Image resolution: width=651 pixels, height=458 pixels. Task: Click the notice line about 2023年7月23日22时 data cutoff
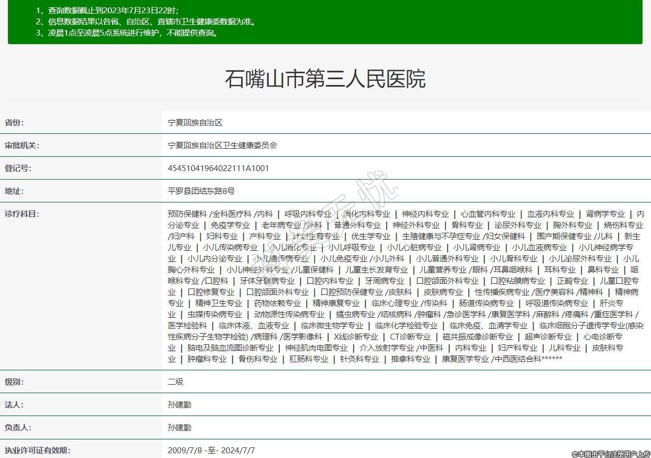click(x=107, y=10)
